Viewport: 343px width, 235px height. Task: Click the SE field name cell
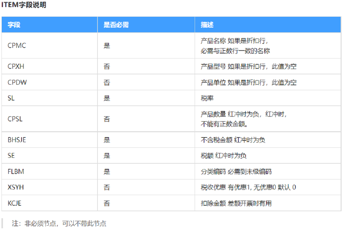click(11, 156)
